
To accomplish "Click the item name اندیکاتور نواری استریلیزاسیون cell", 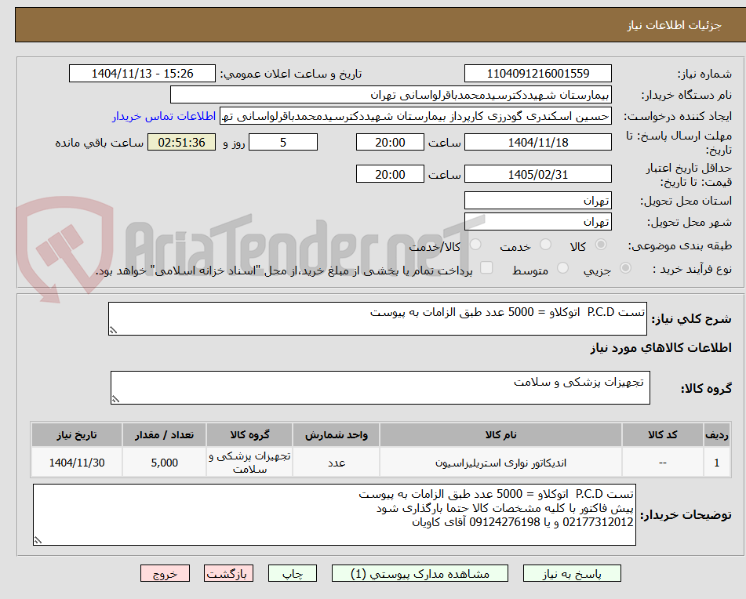I will [x=500, y=462].
